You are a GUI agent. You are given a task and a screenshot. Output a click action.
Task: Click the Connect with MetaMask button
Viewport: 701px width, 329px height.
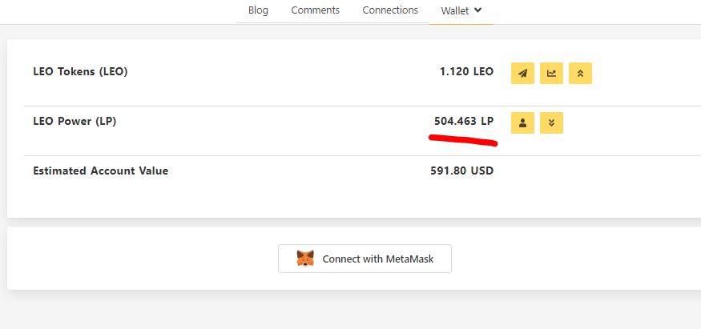pos(365,259)
